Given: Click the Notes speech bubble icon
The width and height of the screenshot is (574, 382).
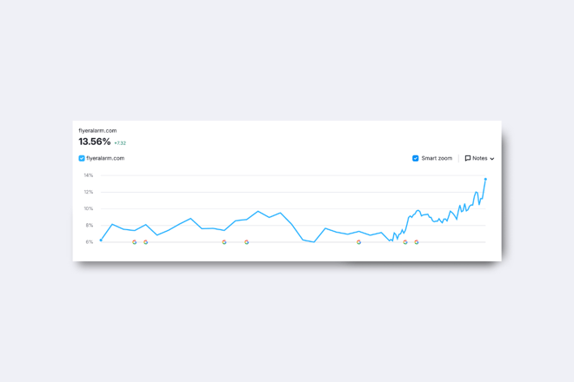Looking at the screenshot, I should pos(468,158).
